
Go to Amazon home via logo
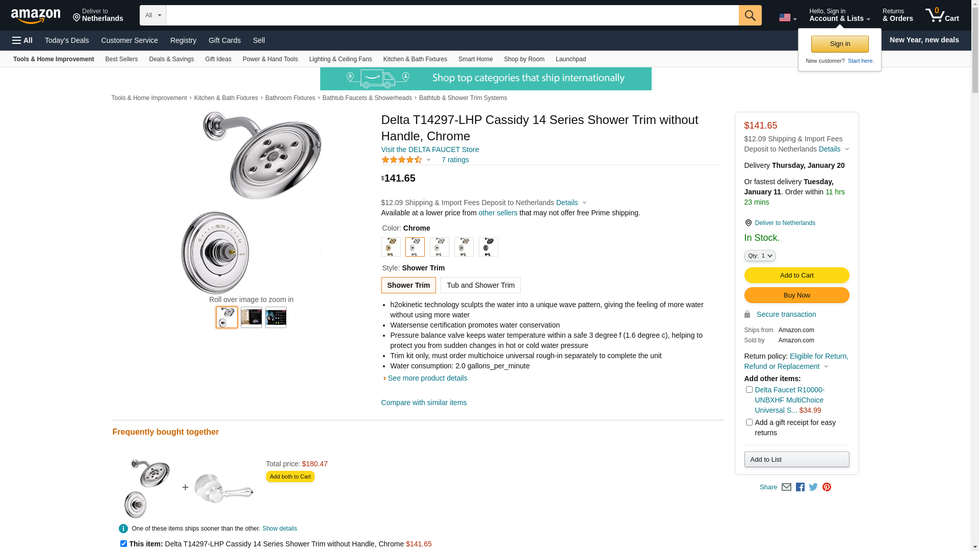pos(36,16)
